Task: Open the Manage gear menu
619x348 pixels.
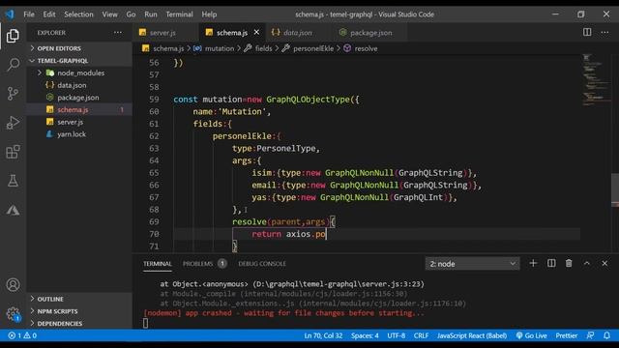Action: point(13,314)
